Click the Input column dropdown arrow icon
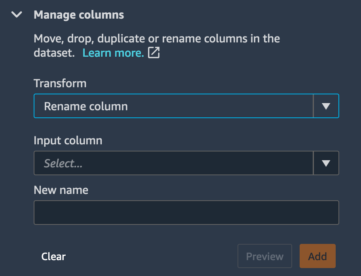 326,163
